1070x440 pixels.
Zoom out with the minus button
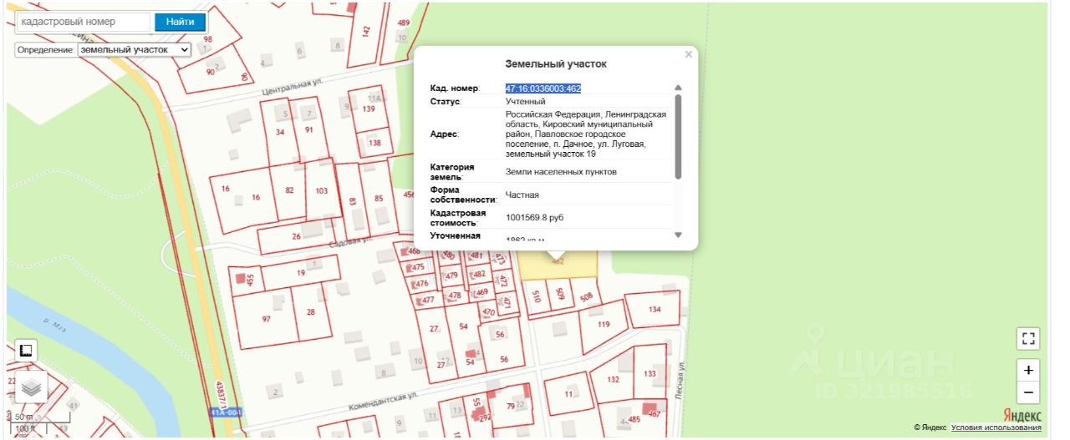pos(1028,392)
